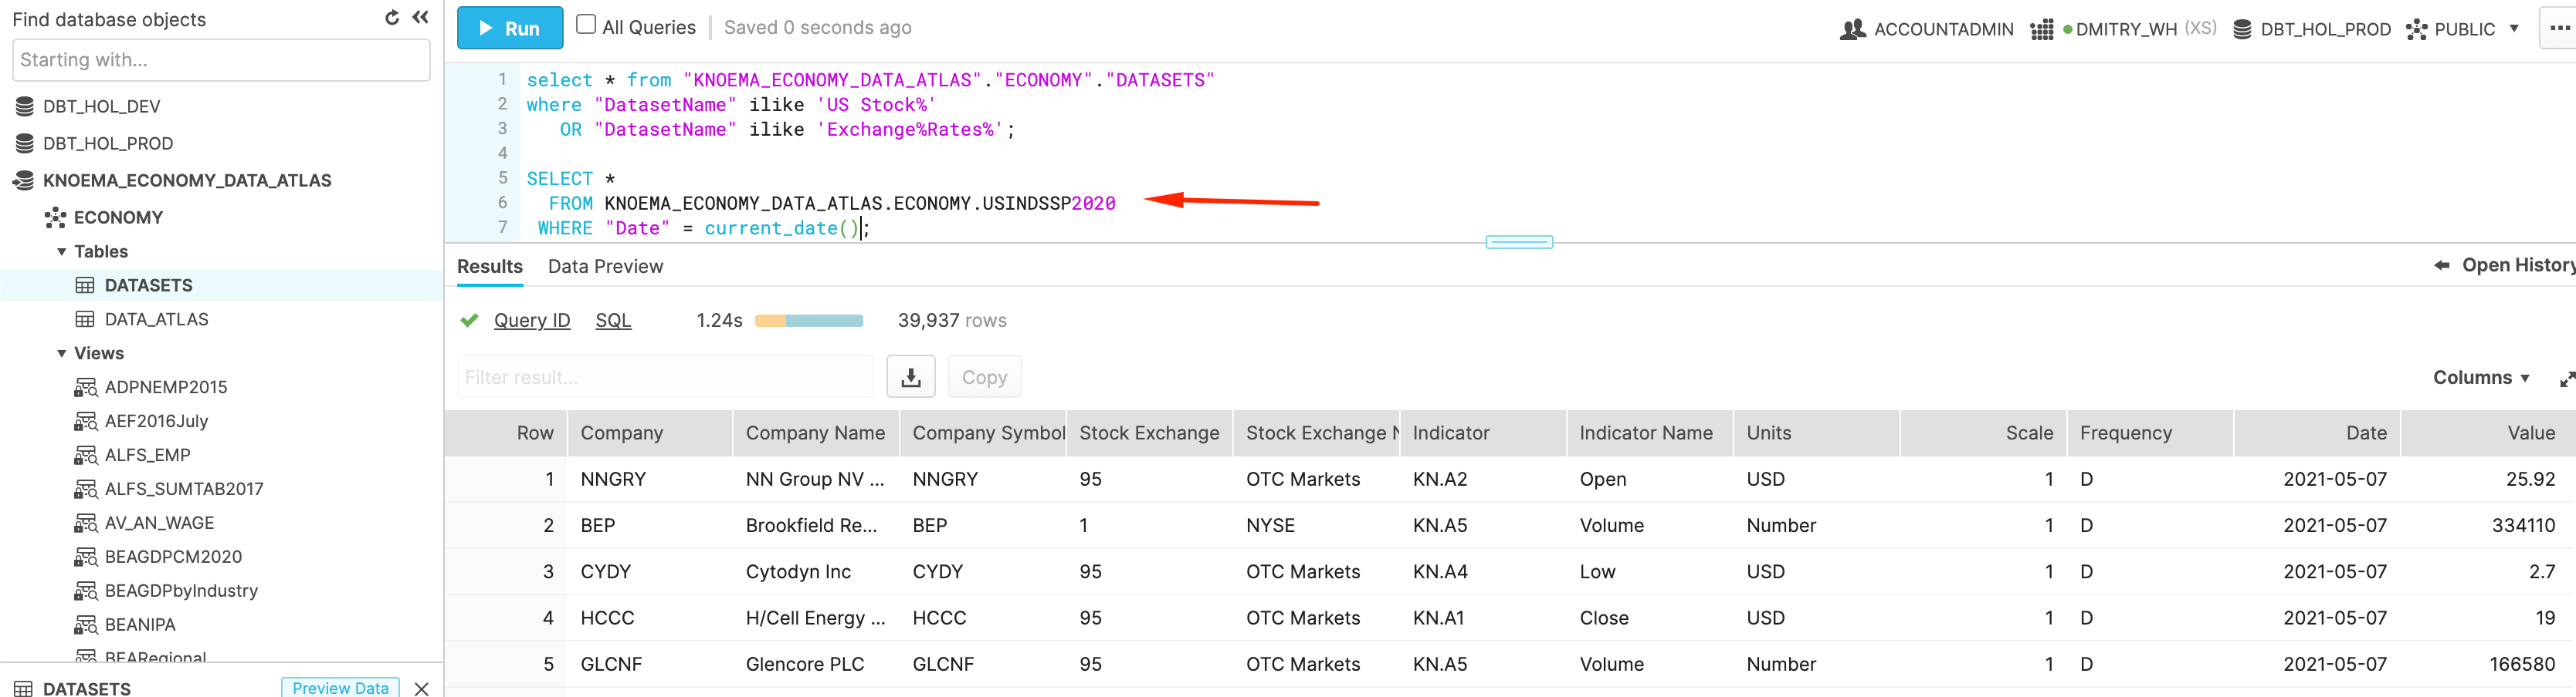Focus the Filter result field
2576x697 pixels.
point(665,376)
